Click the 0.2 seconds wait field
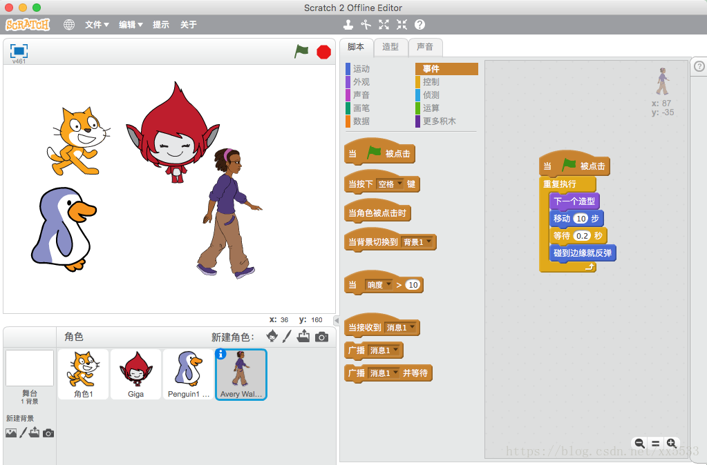 [x=582, y=236]
